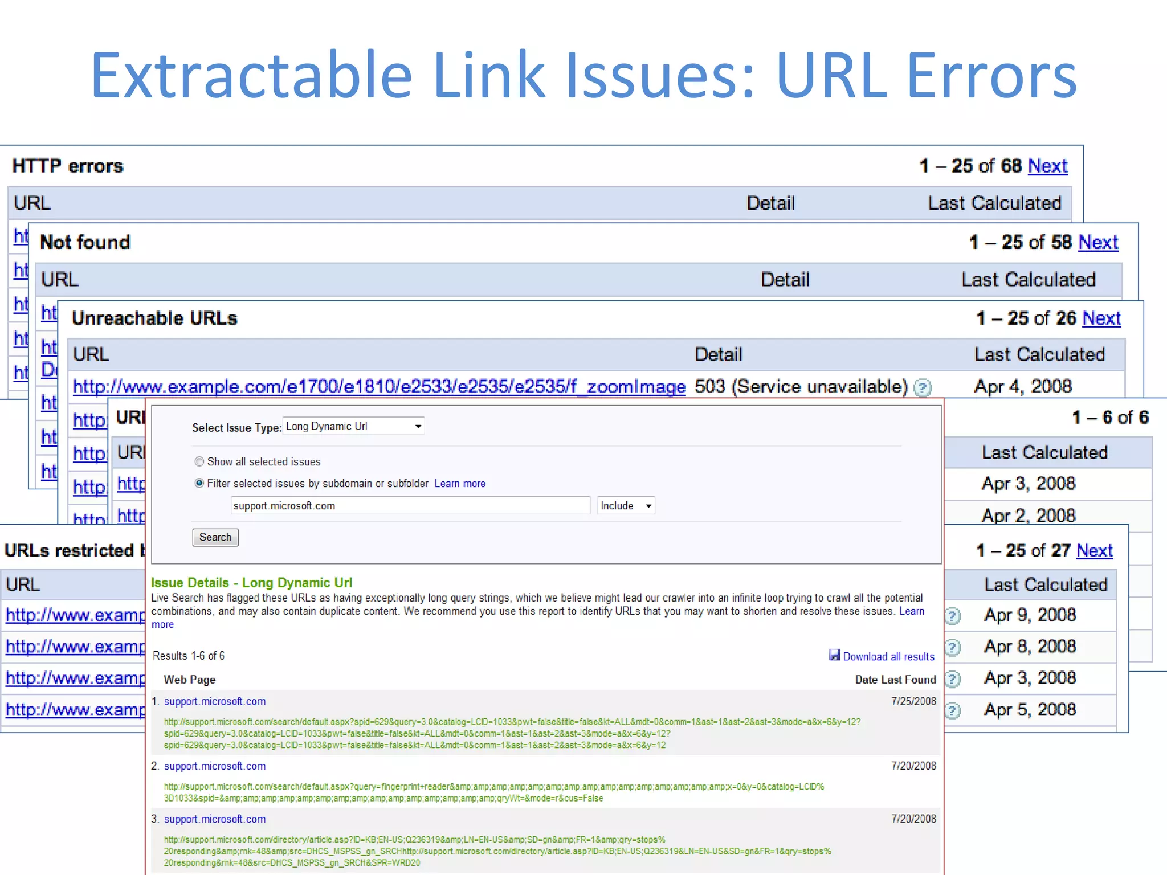Click '7/25/2008' Date Last Found value
The image size is (1167, 875).
click(x=914, y=701)
